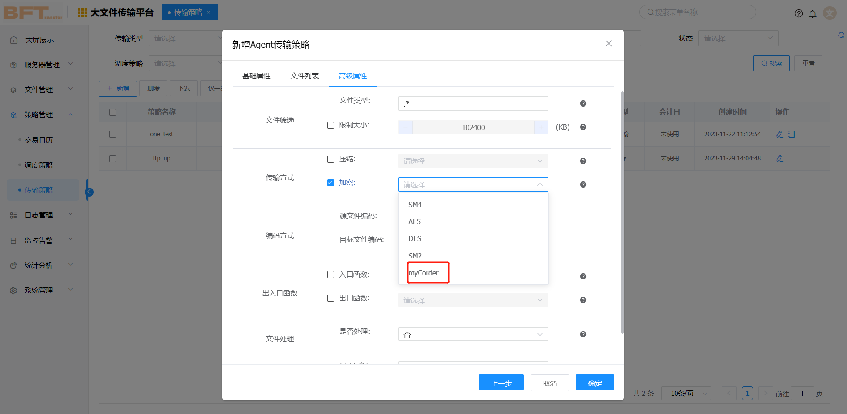Screen dimensions: 847x414
Task: Click the 确定 button
Action: pos(595,382)
